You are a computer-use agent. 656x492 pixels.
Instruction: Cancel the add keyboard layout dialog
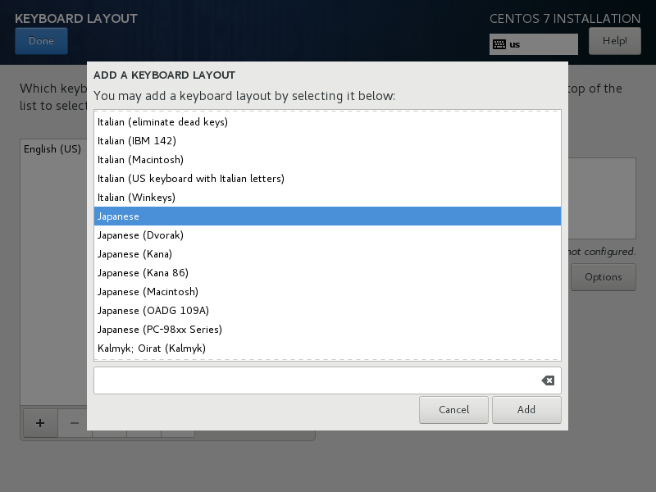453,410
